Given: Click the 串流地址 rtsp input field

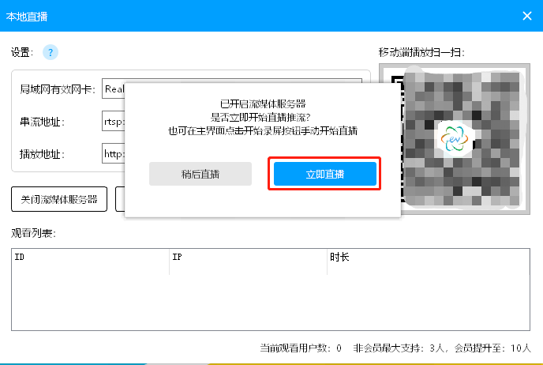Looking at the screenshot, I should [x=111, y=122].
